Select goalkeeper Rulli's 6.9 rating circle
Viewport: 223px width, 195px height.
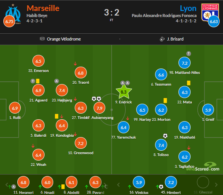[x=15, y=108]
